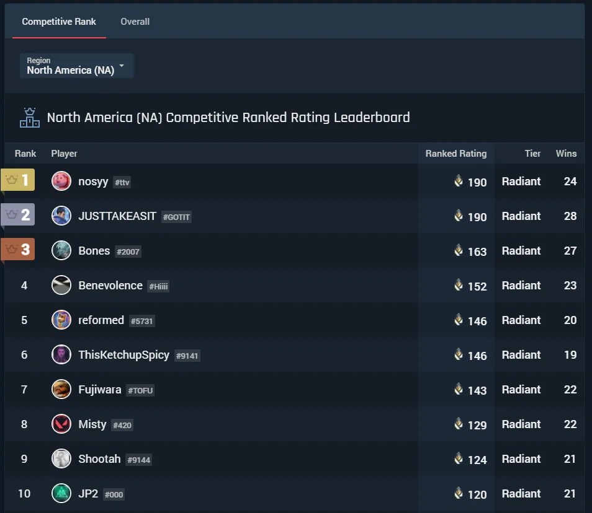Open player profile nosyy
The width and height of the screenshot is (592, 513).
(93, 182)
